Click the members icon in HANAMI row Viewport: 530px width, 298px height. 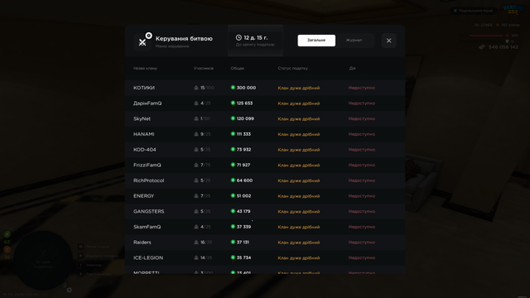[x=196, y=134]
